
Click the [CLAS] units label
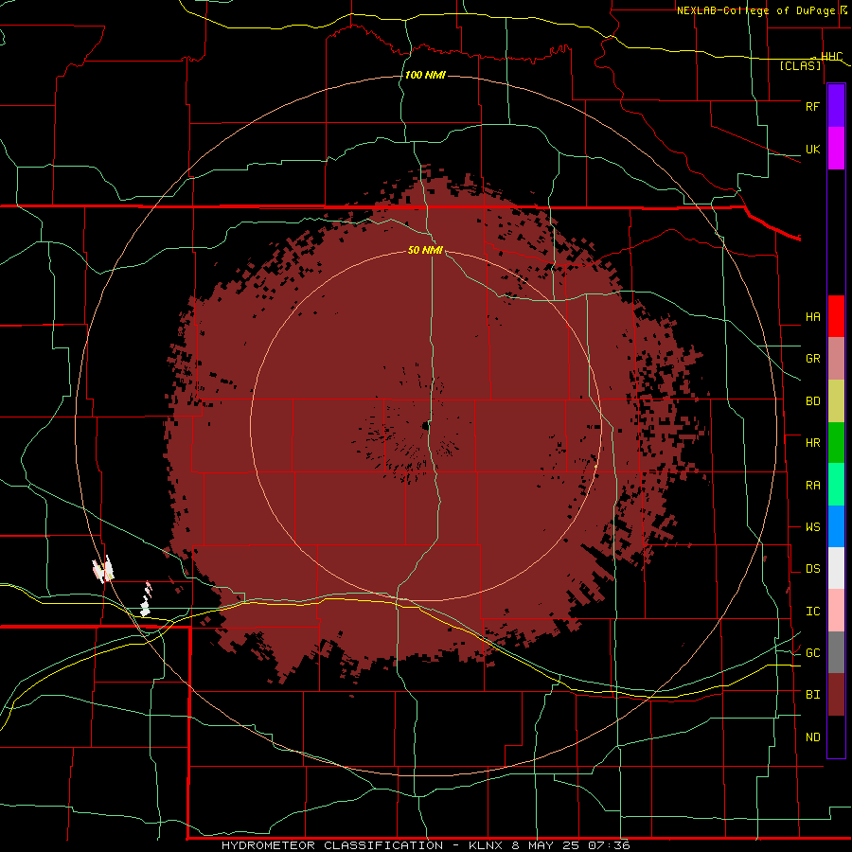[x=800, y=65]
